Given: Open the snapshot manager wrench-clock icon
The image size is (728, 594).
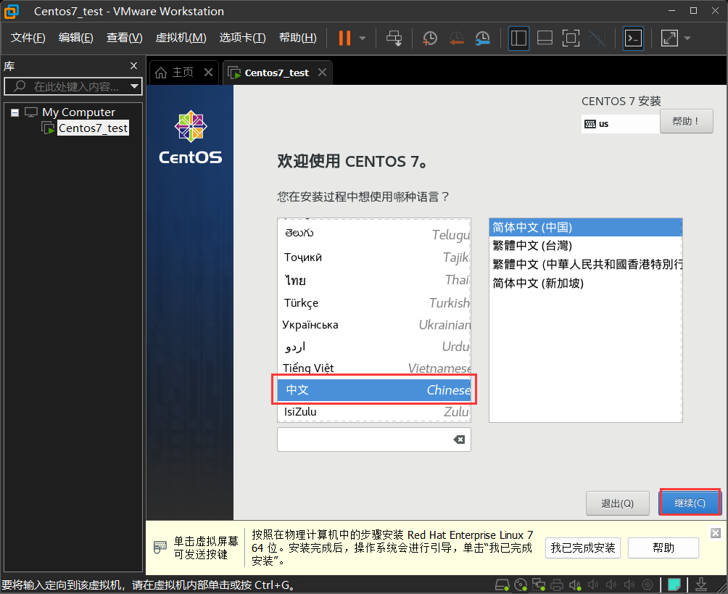Looking at the screenshot, I should point(482,38).
